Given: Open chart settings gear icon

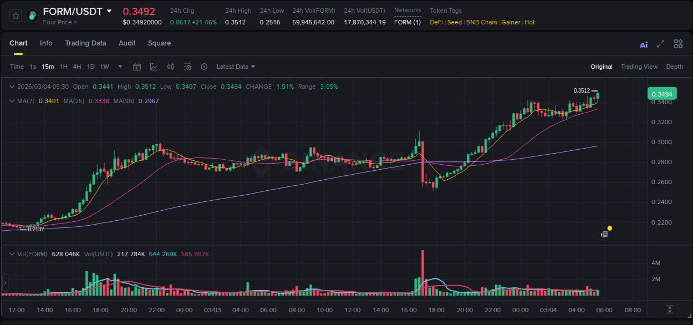Looking at the screenshot, I should 204,67.
